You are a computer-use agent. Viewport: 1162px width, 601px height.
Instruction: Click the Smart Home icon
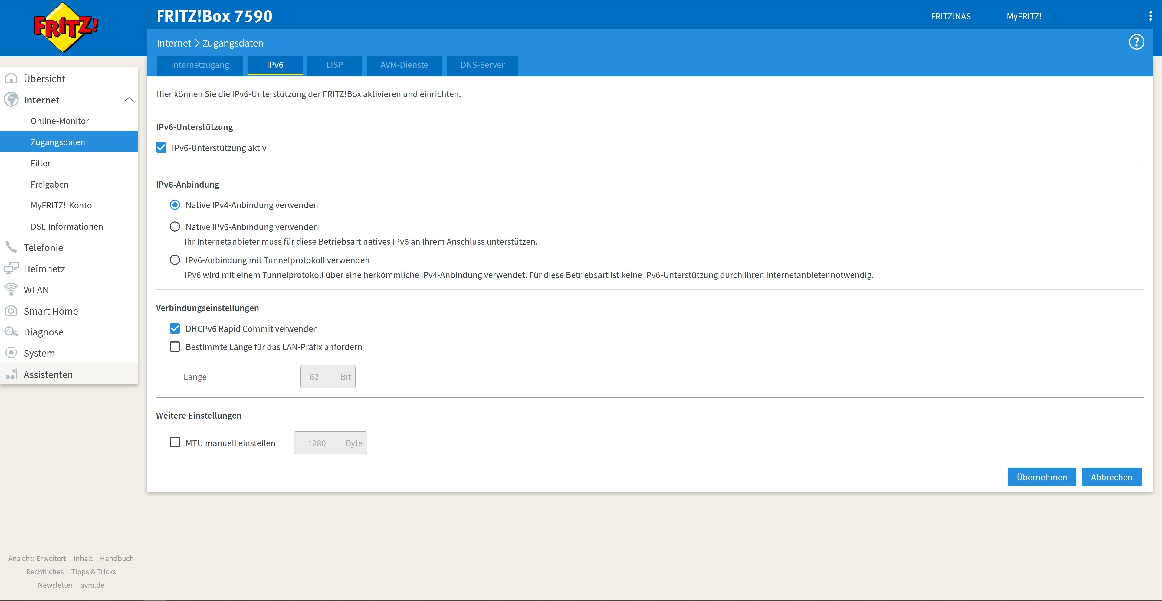[x=11, y=311]
